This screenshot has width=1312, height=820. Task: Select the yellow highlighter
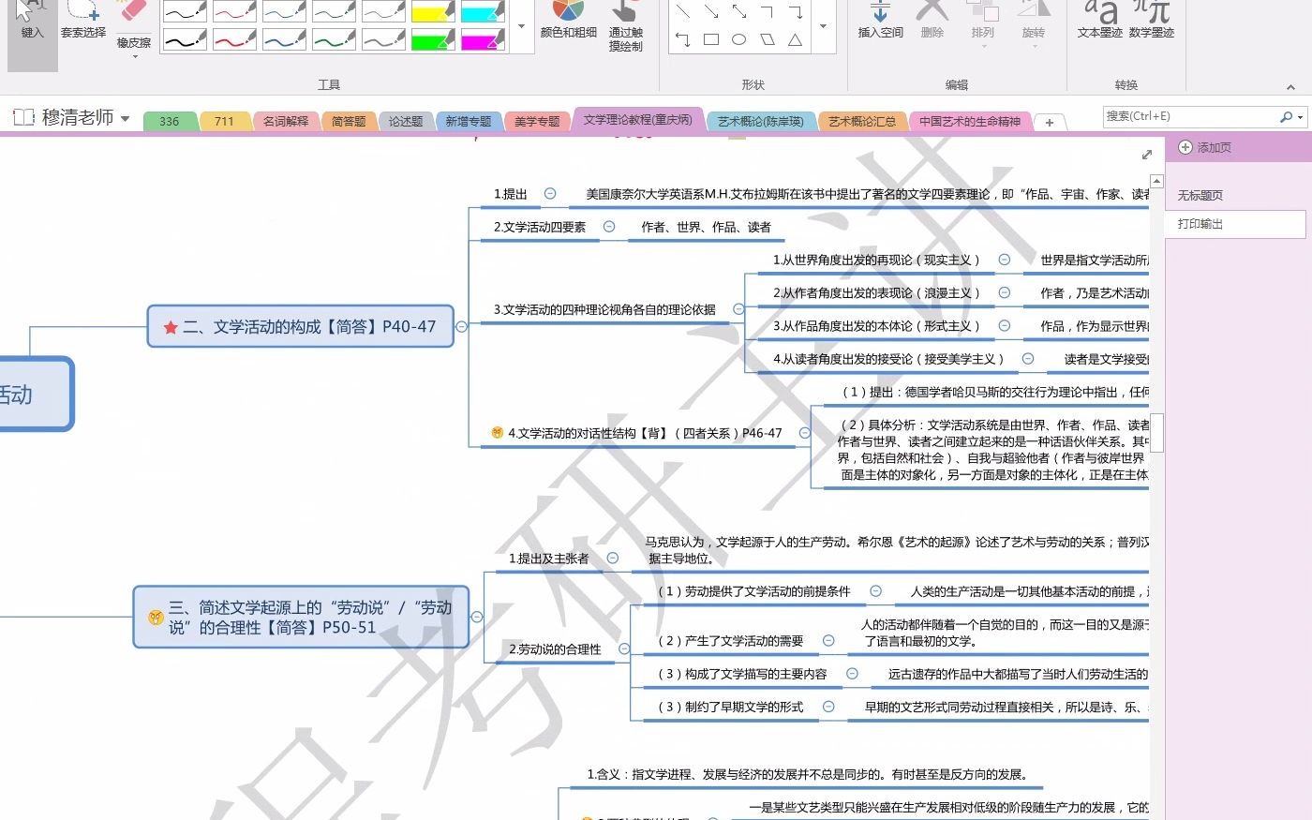[x=434, y=11]
